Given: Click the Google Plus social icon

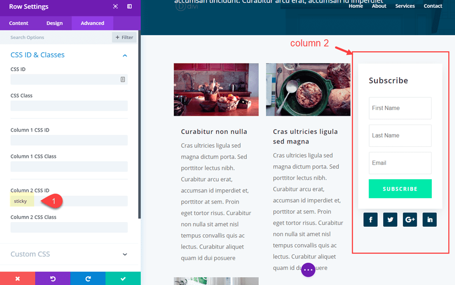Looking at the screenshot, I should tap(410, 219).
